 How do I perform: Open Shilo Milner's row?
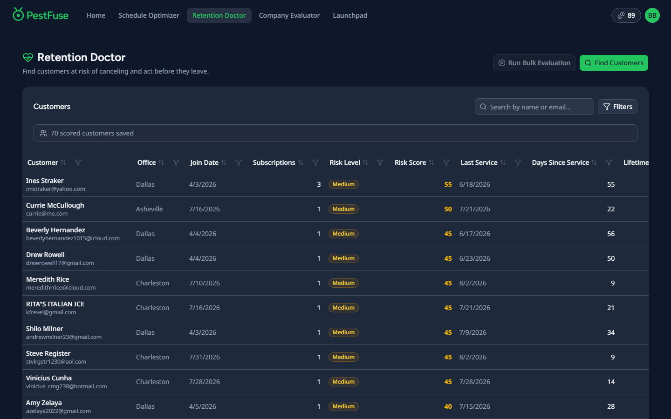coord(335,332)
